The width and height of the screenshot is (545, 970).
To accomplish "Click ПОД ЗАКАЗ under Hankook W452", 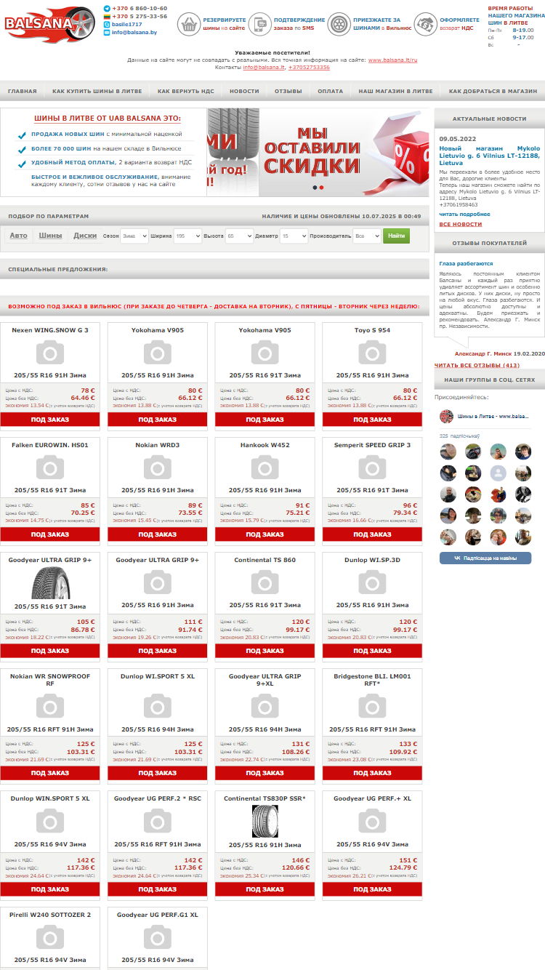I will pyautogui.click(x=265, y=534).
